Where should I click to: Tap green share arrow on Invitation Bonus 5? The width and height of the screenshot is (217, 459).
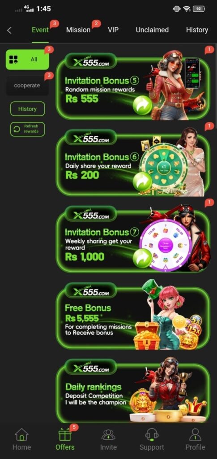[x=142, y=105]
